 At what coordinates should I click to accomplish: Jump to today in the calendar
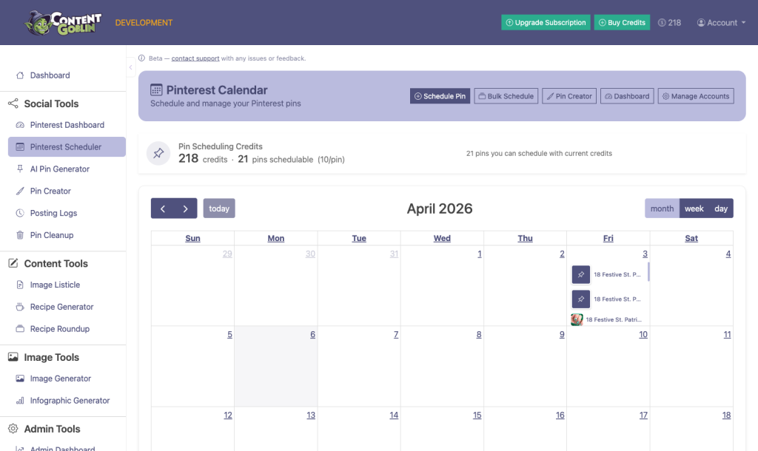pos(219,208)
